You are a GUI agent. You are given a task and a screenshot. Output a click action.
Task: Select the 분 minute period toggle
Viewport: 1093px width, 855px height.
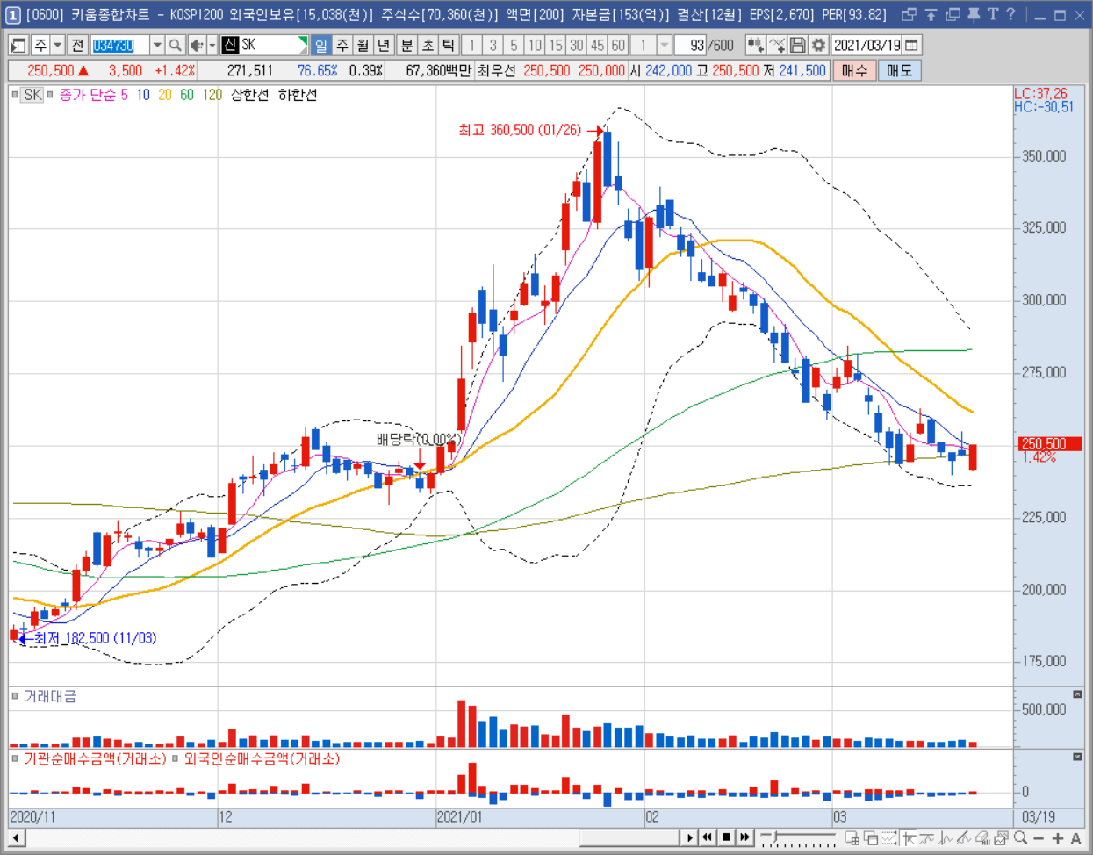406,45
